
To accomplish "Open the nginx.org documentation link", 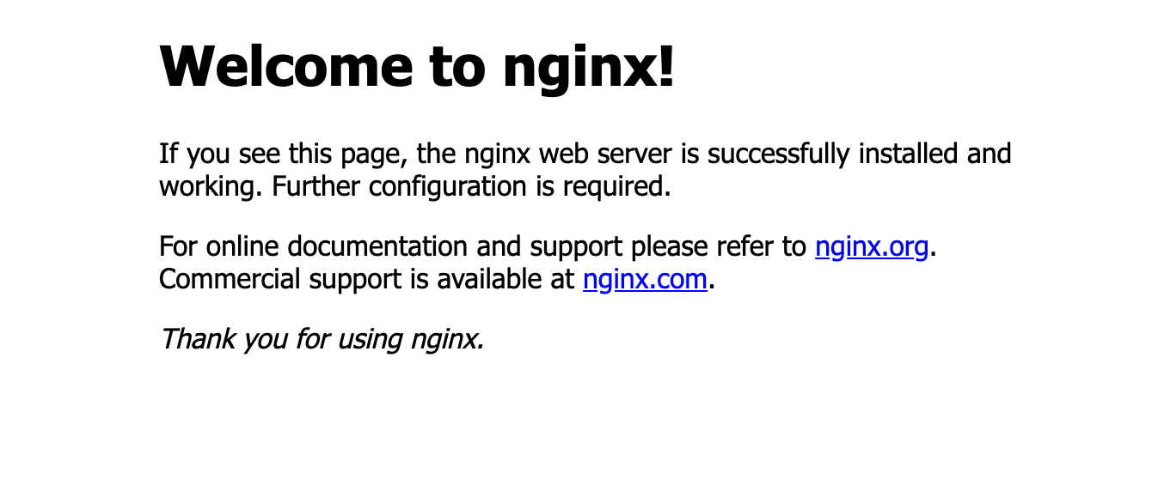I will [872, 247].
